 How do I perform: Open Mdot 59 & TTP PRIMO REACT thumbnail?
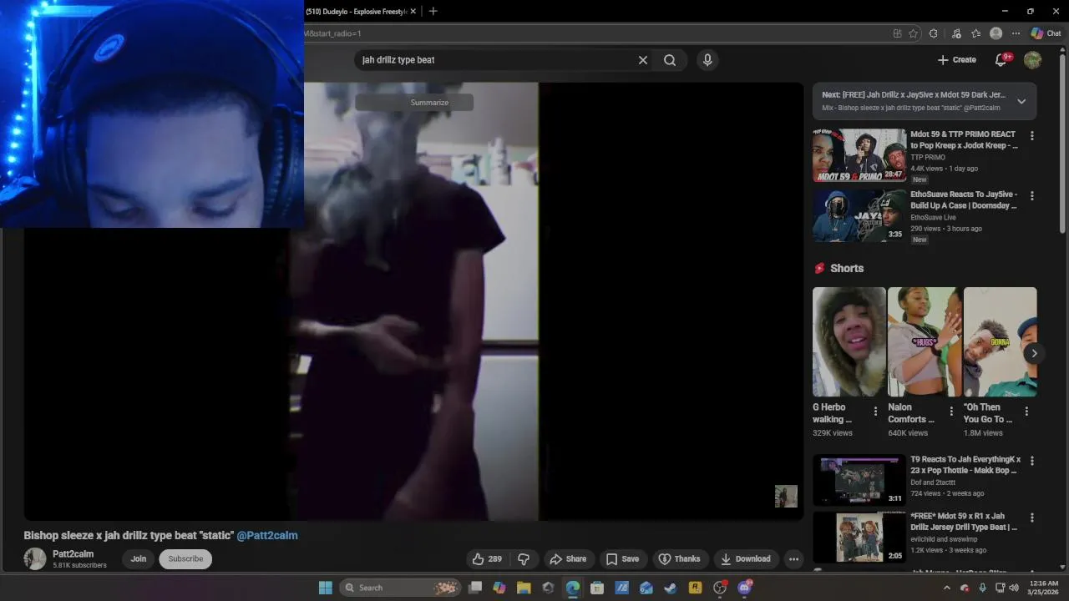[x=859, y=155]
